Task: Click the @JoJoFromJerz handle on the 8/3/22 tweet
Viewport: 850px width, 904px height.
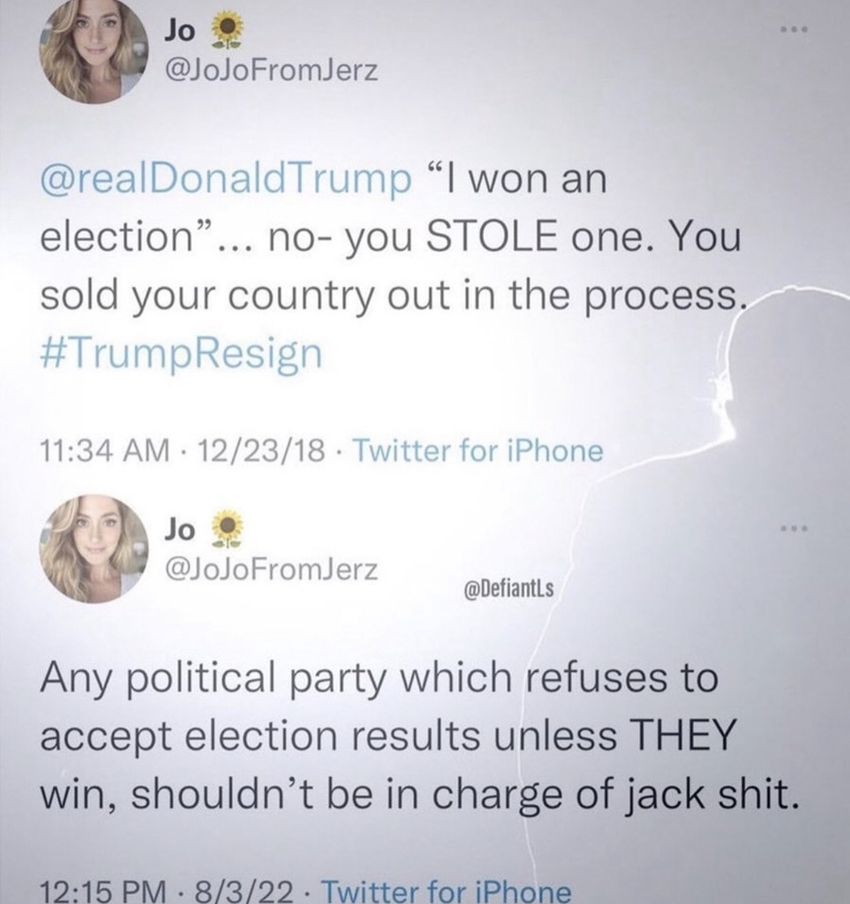Action: tap(271, 571)
